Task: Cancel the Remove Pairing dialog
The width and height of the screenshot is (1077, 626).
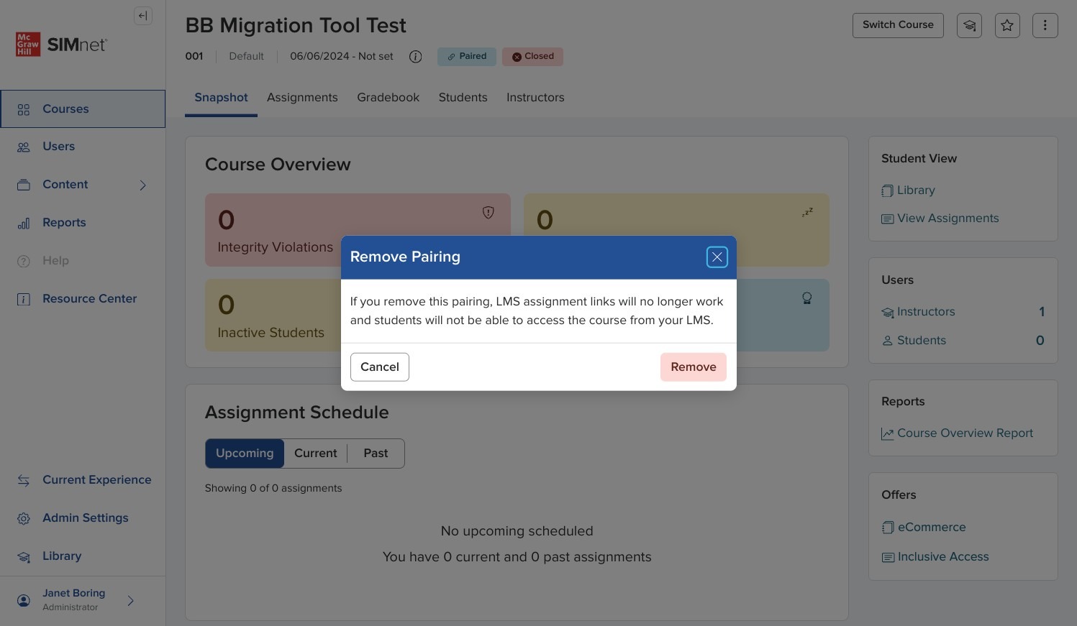Action: 380,367
